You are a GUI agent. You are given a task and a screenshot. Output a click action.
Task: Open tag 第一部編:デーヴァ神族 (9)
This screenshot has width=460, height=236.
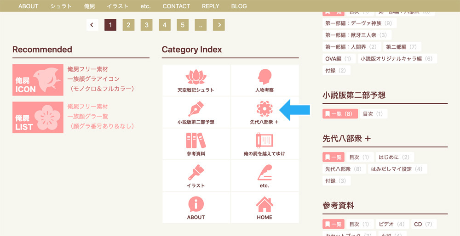[359, 23]
